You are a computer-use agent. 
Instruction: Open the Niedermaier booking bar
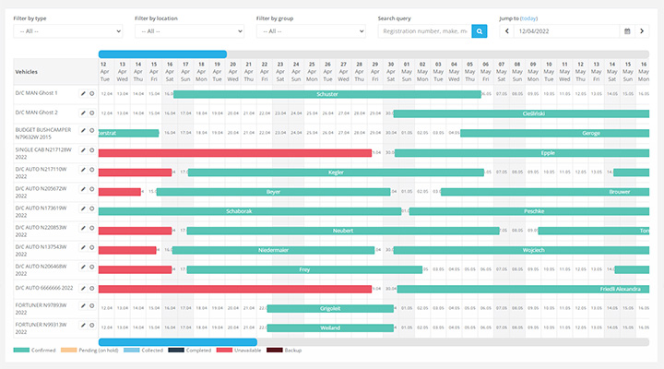click(274, 250)
